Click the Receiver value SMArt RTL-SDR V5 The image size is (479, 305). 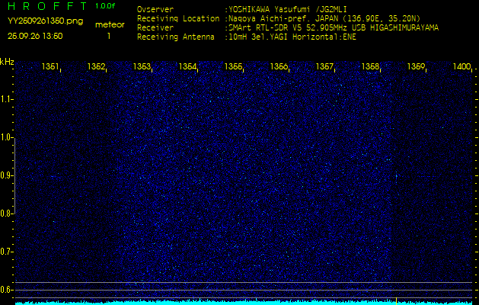[x=265, y=28]
